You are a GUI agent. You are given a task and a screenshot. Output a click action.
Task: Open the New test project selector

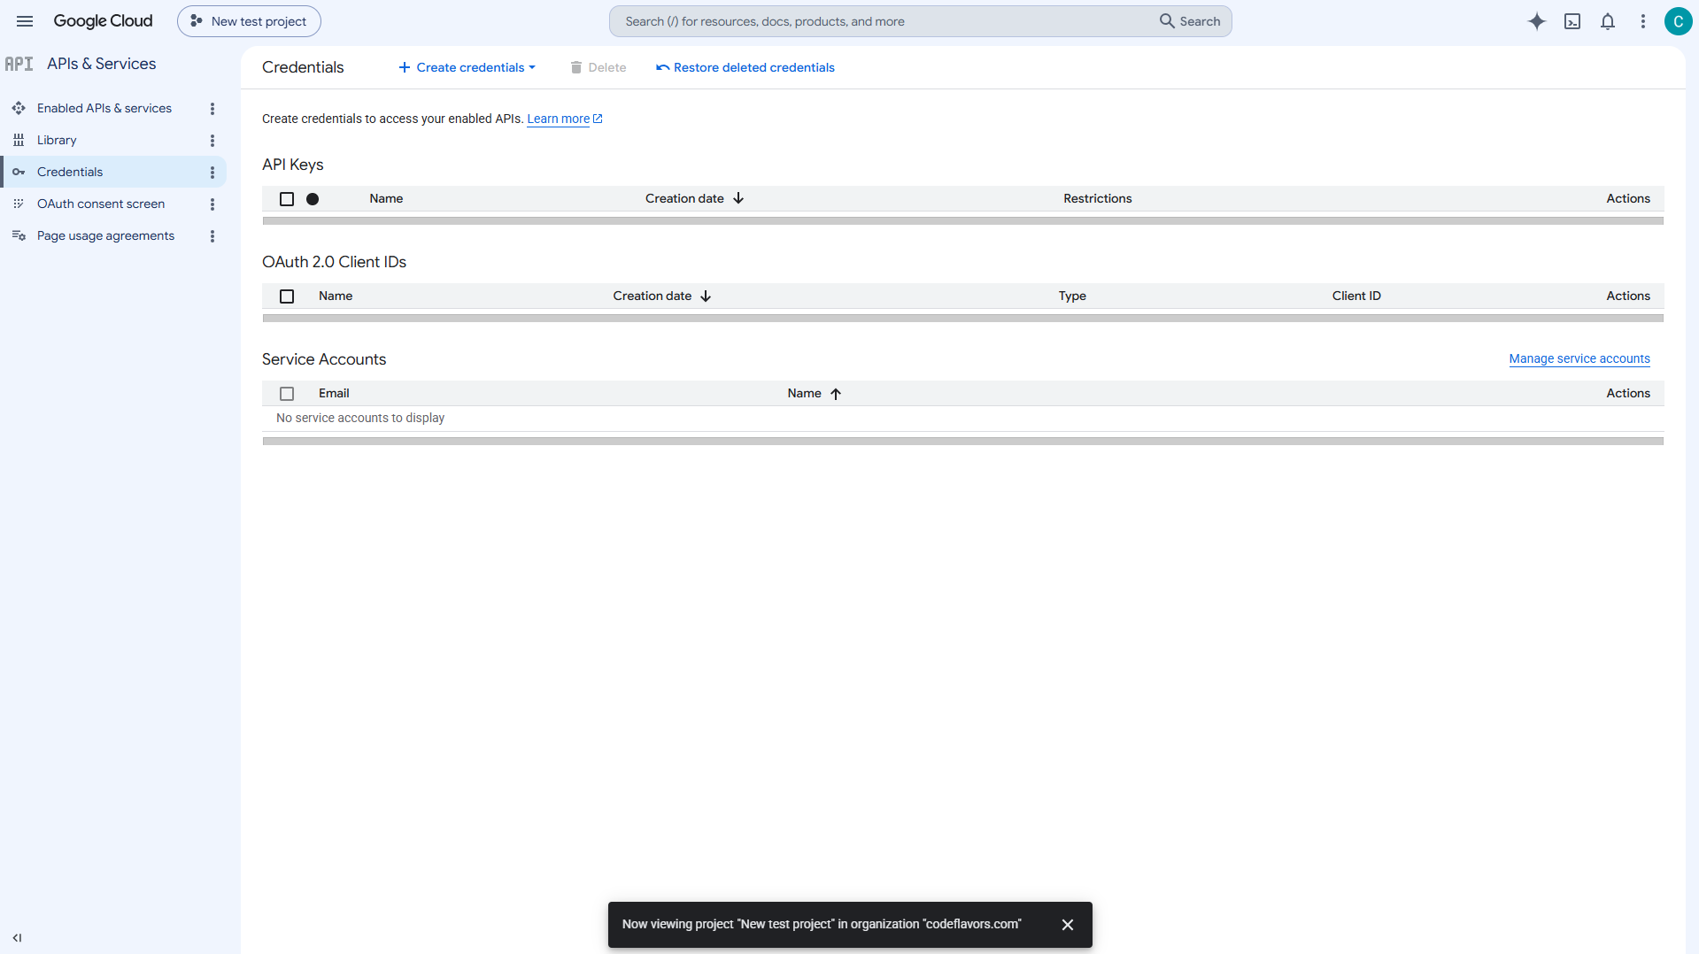pos(249,21)
